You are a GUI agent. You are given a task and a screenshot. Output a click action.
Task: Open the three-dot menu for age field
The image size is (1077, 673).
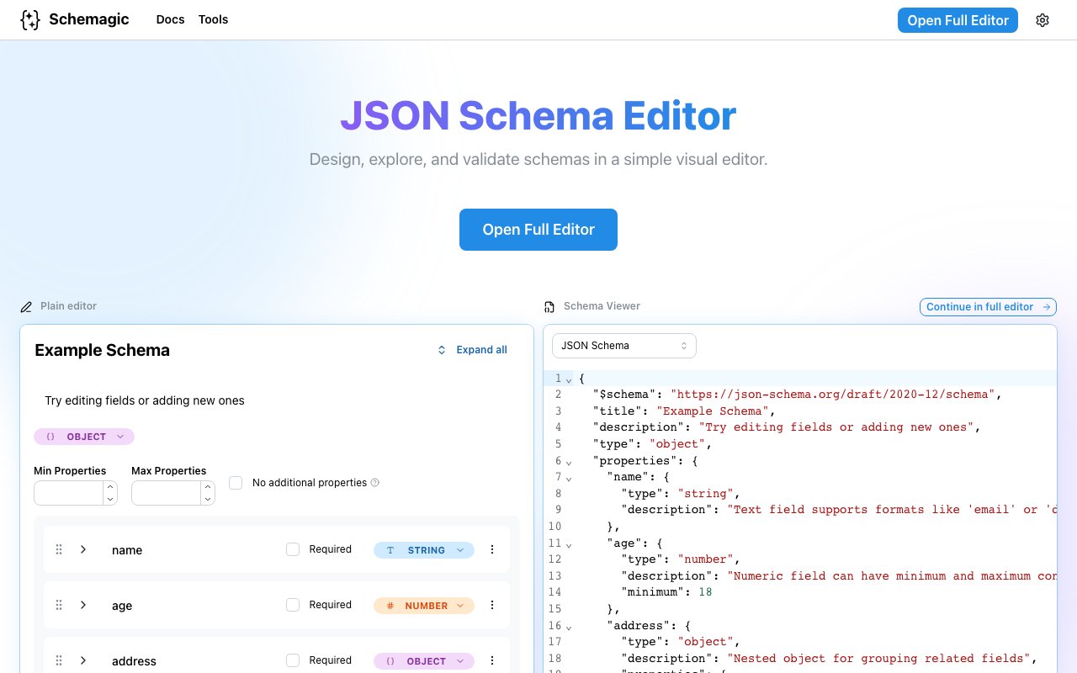(x=492, y=605)
